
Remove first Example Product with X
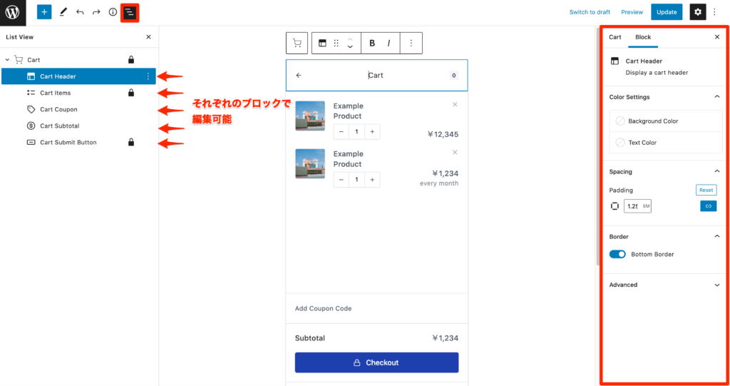[x=455, y=104]
